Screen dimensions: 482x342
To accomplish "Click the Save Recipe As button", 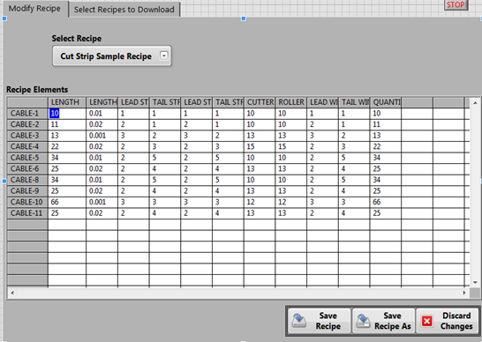I will coord(384,321).
